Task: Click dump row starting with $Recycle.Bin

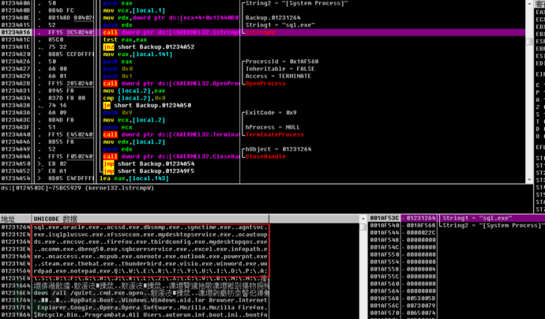Action: coord(150,315)
